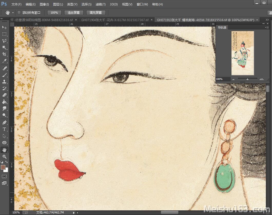272x215 pixels.
Task: Open the 选择(S) menu
Action: (86, 4)
